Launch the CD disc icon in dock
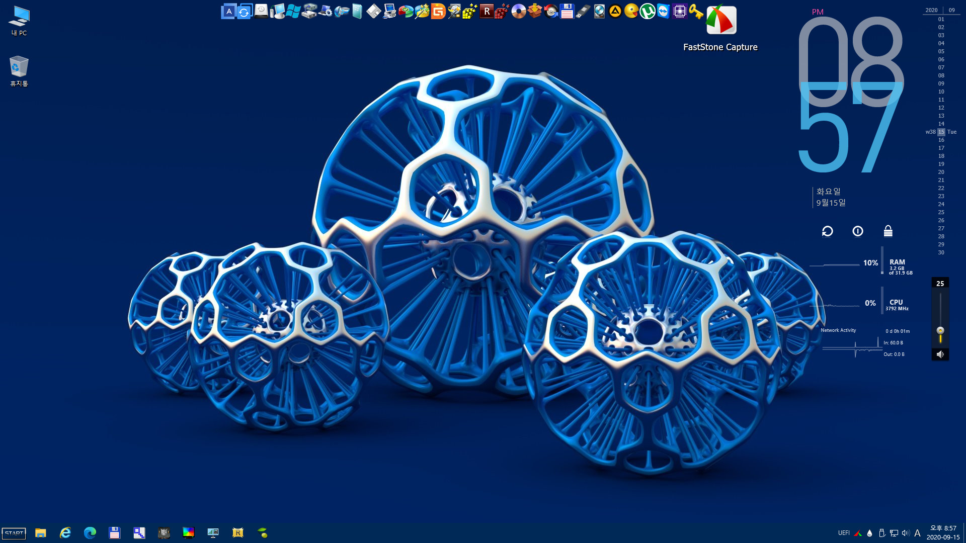The width and height of the screenshot is (966, 543). [519, 11]
